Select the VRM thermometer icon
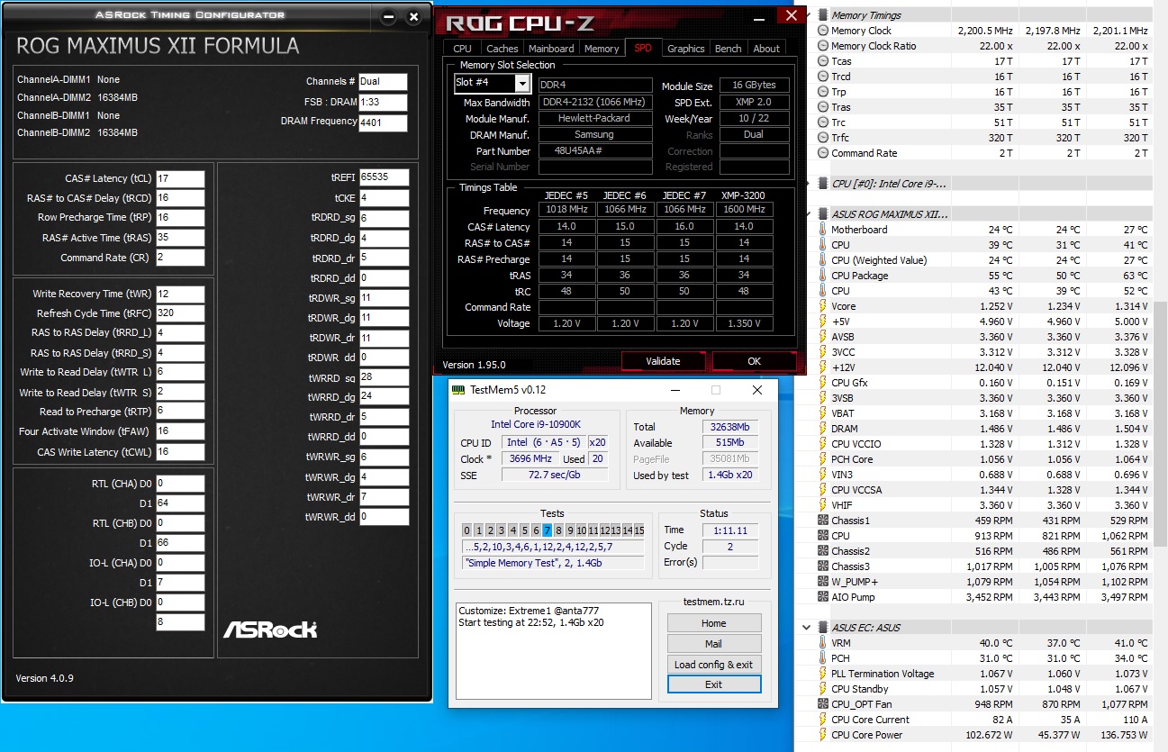The height and width of the screenshot is (752, 1168). coord(823,643)
